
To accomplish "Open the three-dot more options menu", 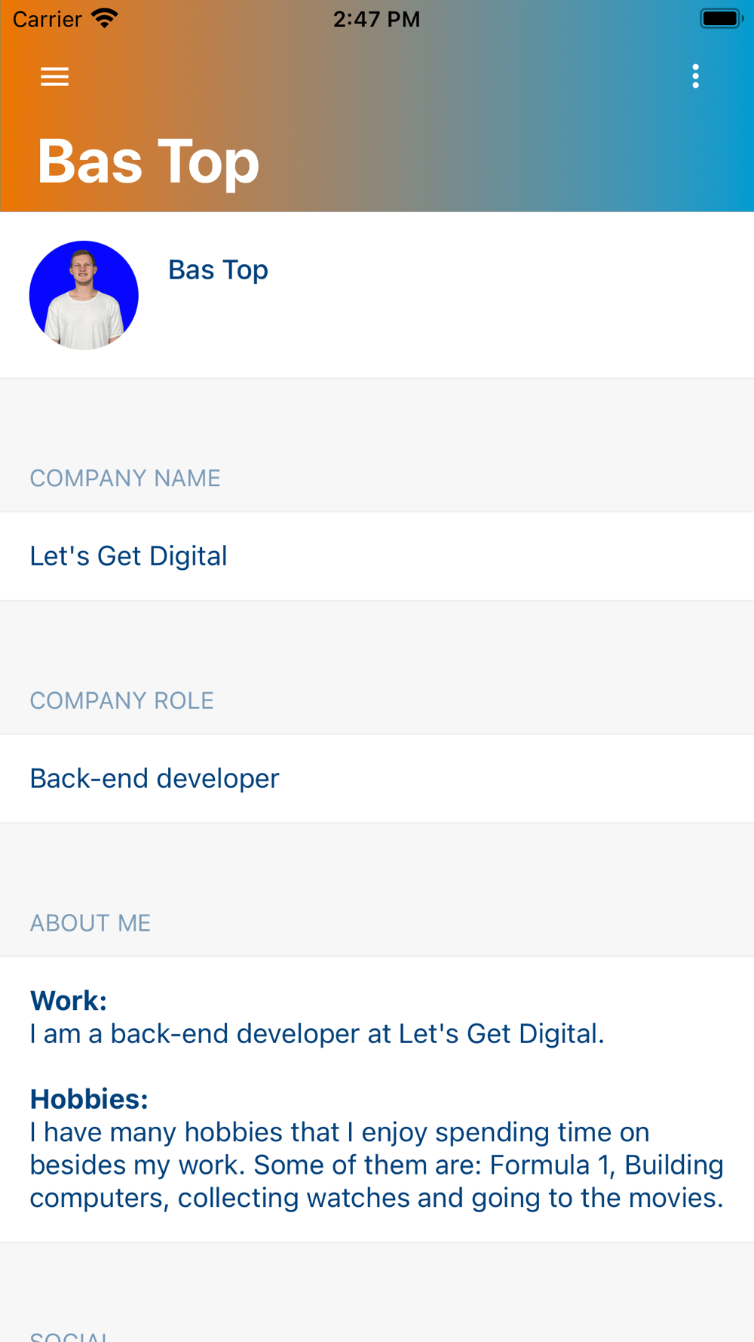I will click(695, 76).
